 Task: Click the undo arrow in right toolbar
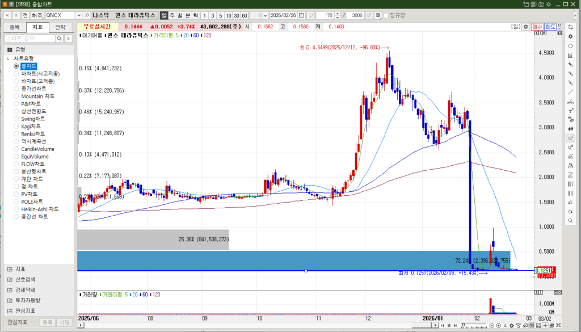[570, 211]
